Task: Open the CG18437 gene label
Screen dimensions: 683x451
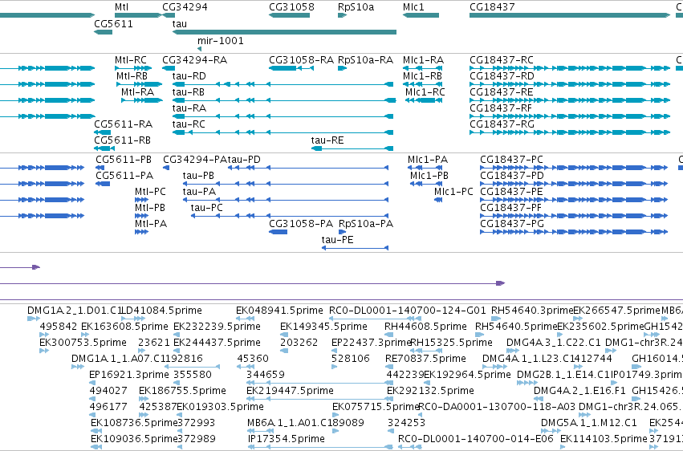Action: (492, 7)
